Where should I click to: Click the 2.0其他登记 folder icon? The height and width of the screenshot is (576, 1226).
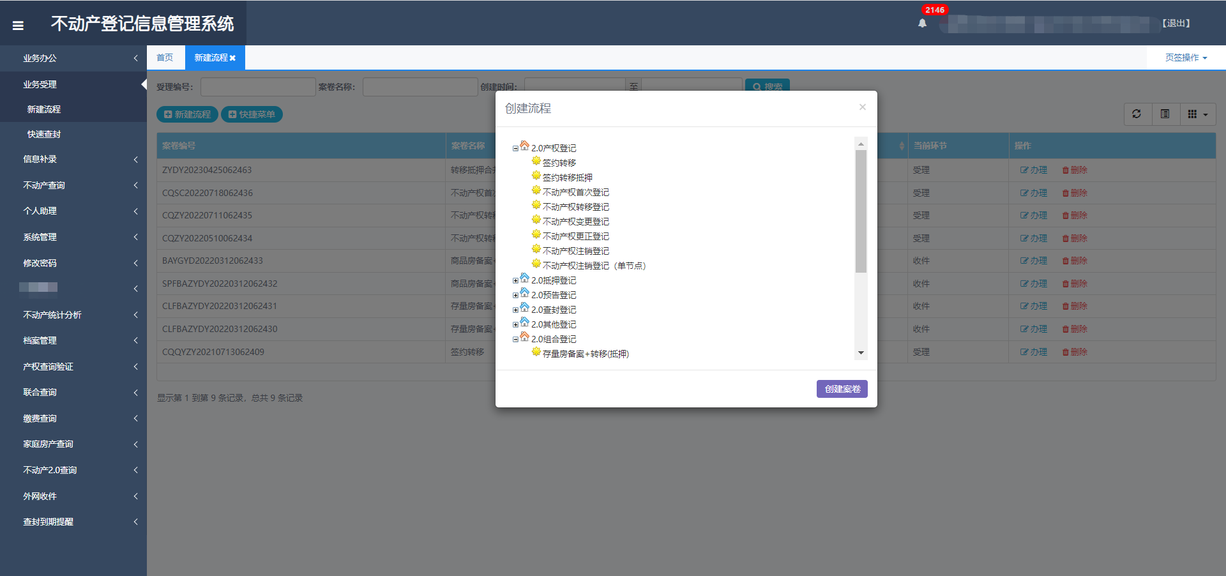click(x=524, y=322)
